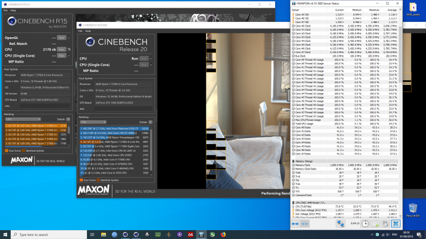Click Identical System swatch in R20 legend
This screenshot has height=239, width=426.
point(98,180)
